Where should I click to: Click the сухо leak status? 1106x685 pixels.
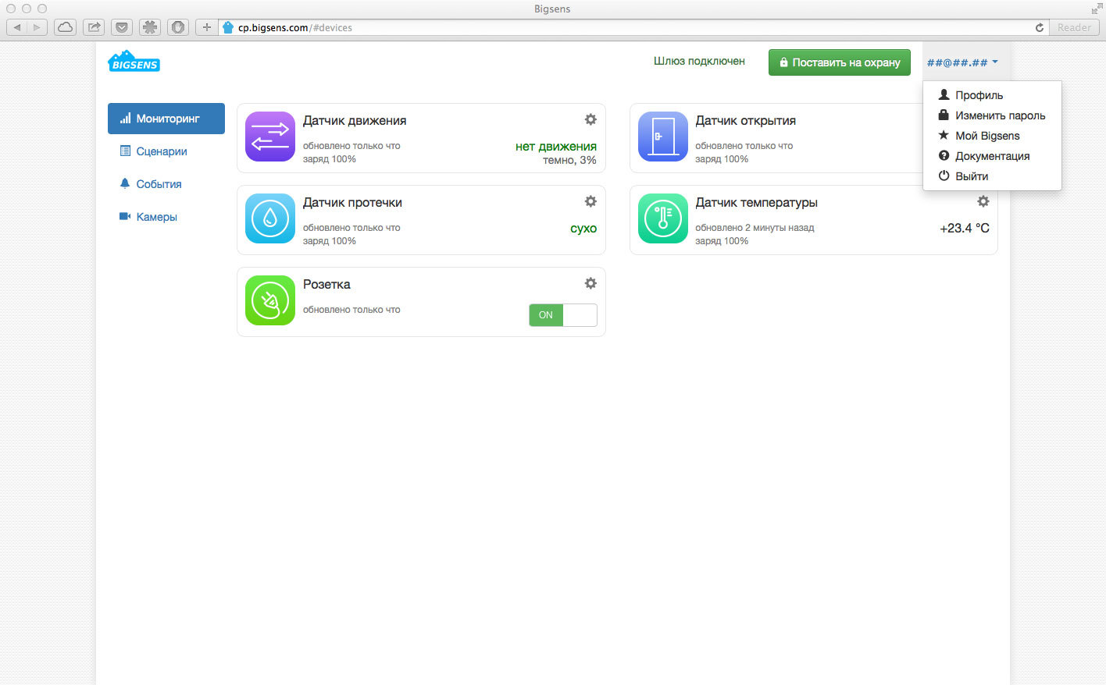[583, 229]
